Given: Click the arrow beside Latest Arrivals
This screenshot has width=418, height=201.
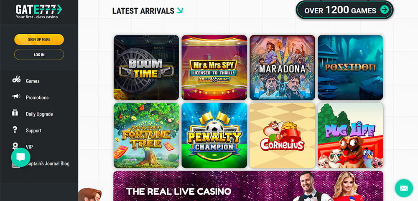Looking at the screenshot, I should pyautogui.click(x=180, y=10).
